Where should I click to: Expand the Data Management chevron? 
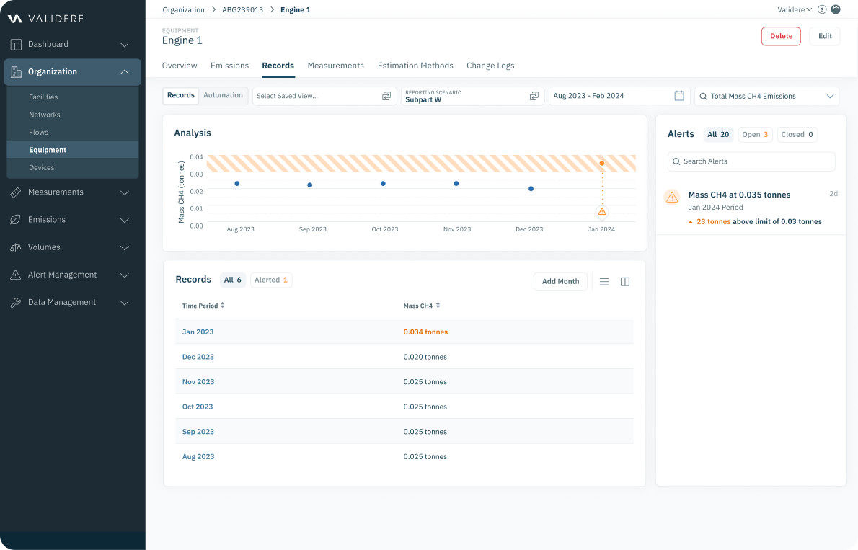pos(125,303)
